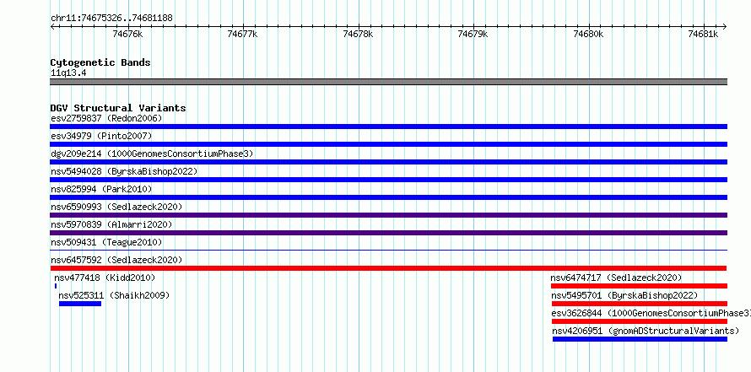Click the Cytogenetic Bands track title
Screen dimensions: 751x372
[100, 62]
